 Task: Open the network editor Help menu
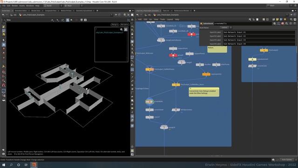coord(177,20)
